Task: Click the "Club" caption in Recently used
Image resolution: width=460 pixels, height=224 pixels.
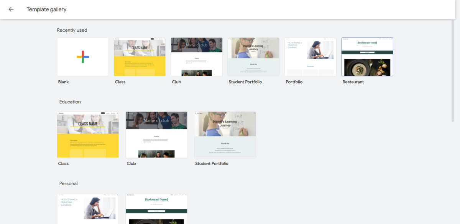Action: coord(176,82)
